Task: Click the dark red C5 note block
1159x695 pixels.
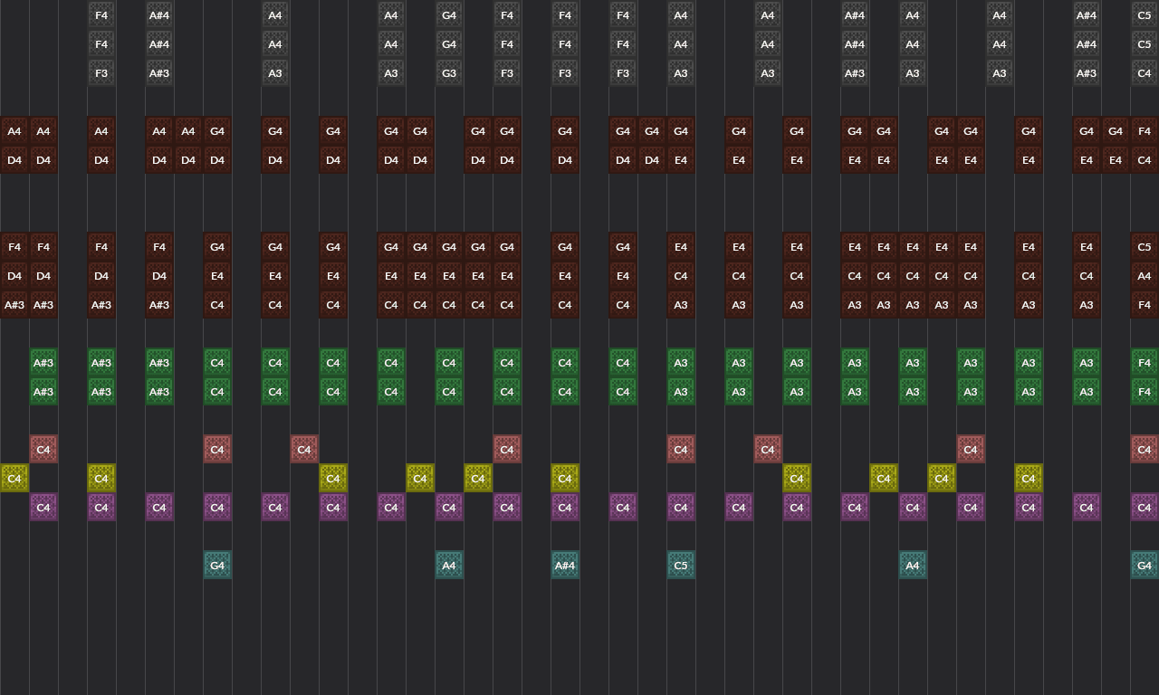Action: coord(1145,247)
